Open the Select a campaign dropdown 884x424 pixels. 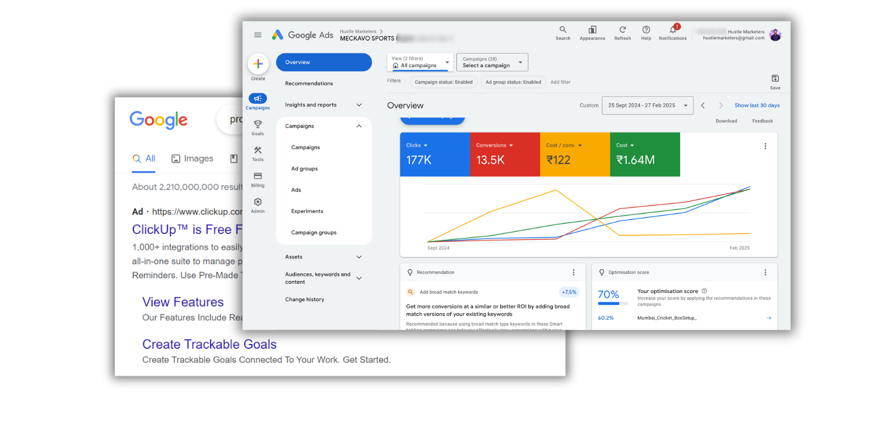(x=492, y=62)
